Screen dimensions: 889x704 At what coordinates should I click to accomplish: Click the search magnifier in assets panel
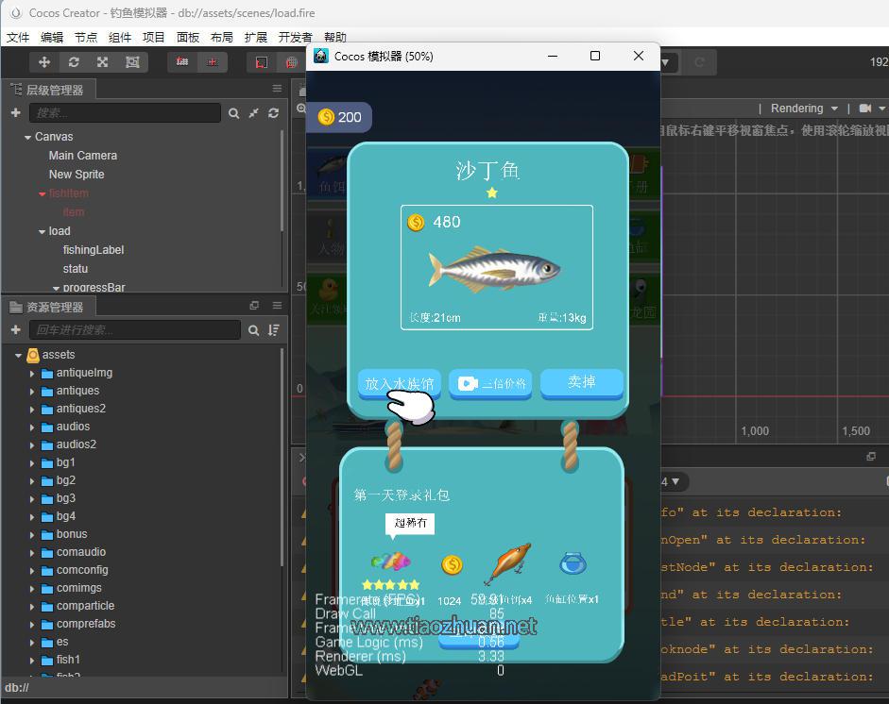coord(253,330)
